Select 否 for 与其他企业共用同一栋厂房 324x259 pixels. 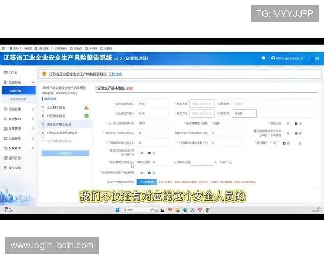[x=150, y=153]
